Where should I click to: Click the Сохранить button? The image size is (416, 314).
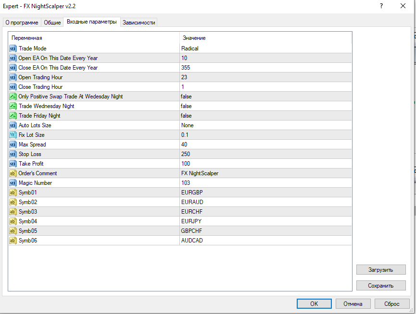381,286
